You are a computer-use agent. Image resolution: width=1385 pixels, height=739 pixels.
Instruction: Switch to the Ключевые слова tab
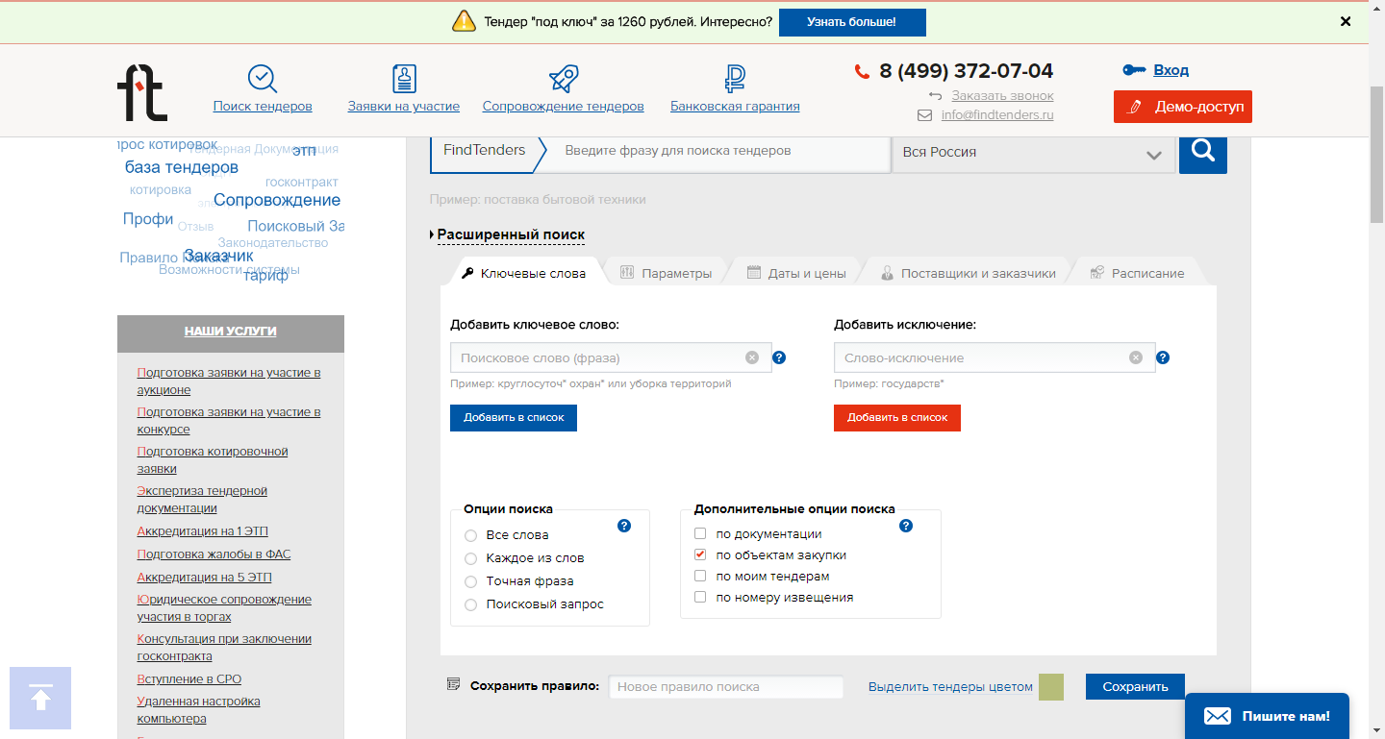click(x=525, y=273)
